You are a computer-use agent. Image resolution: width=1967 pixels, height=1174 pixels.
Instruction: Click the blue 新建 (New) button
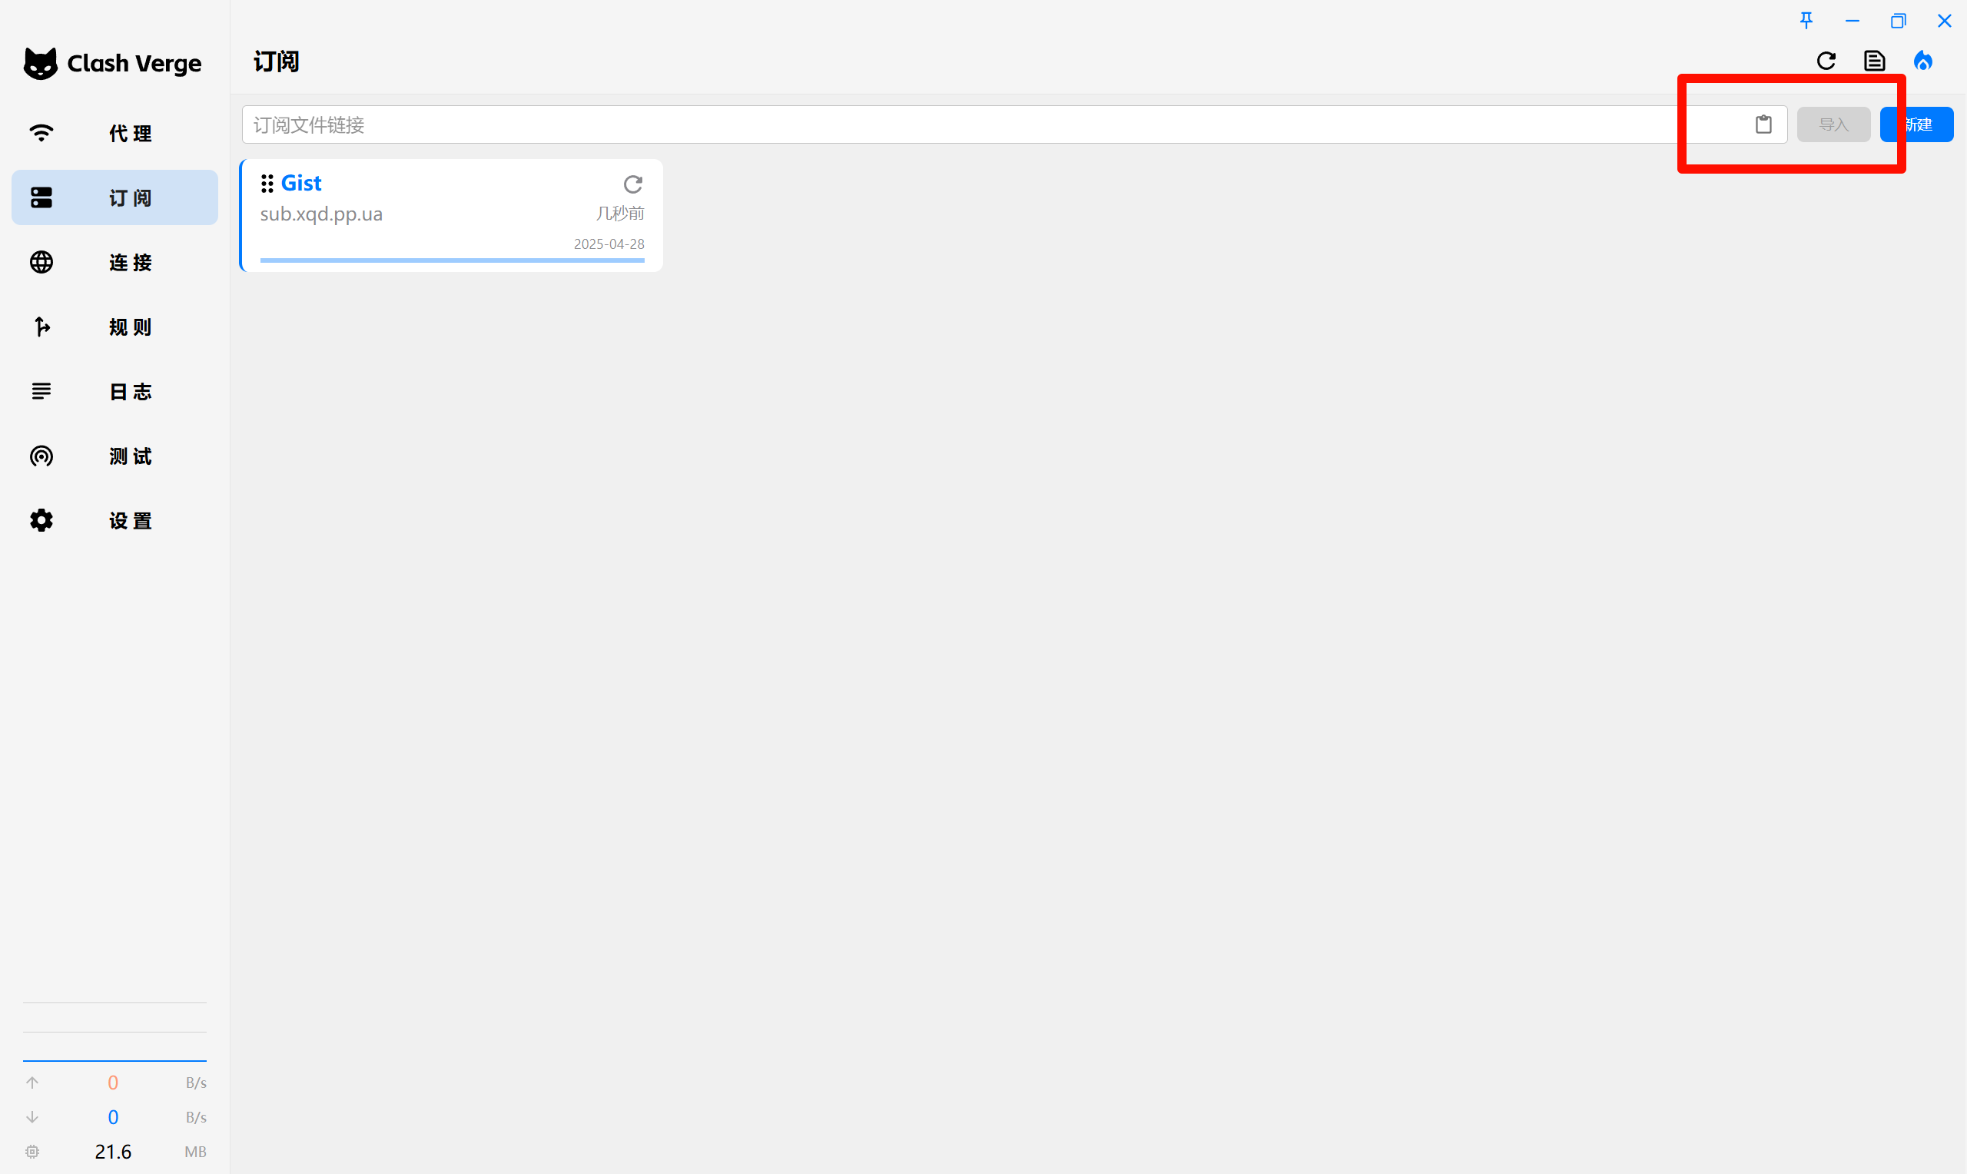[x=1927, y=124]
